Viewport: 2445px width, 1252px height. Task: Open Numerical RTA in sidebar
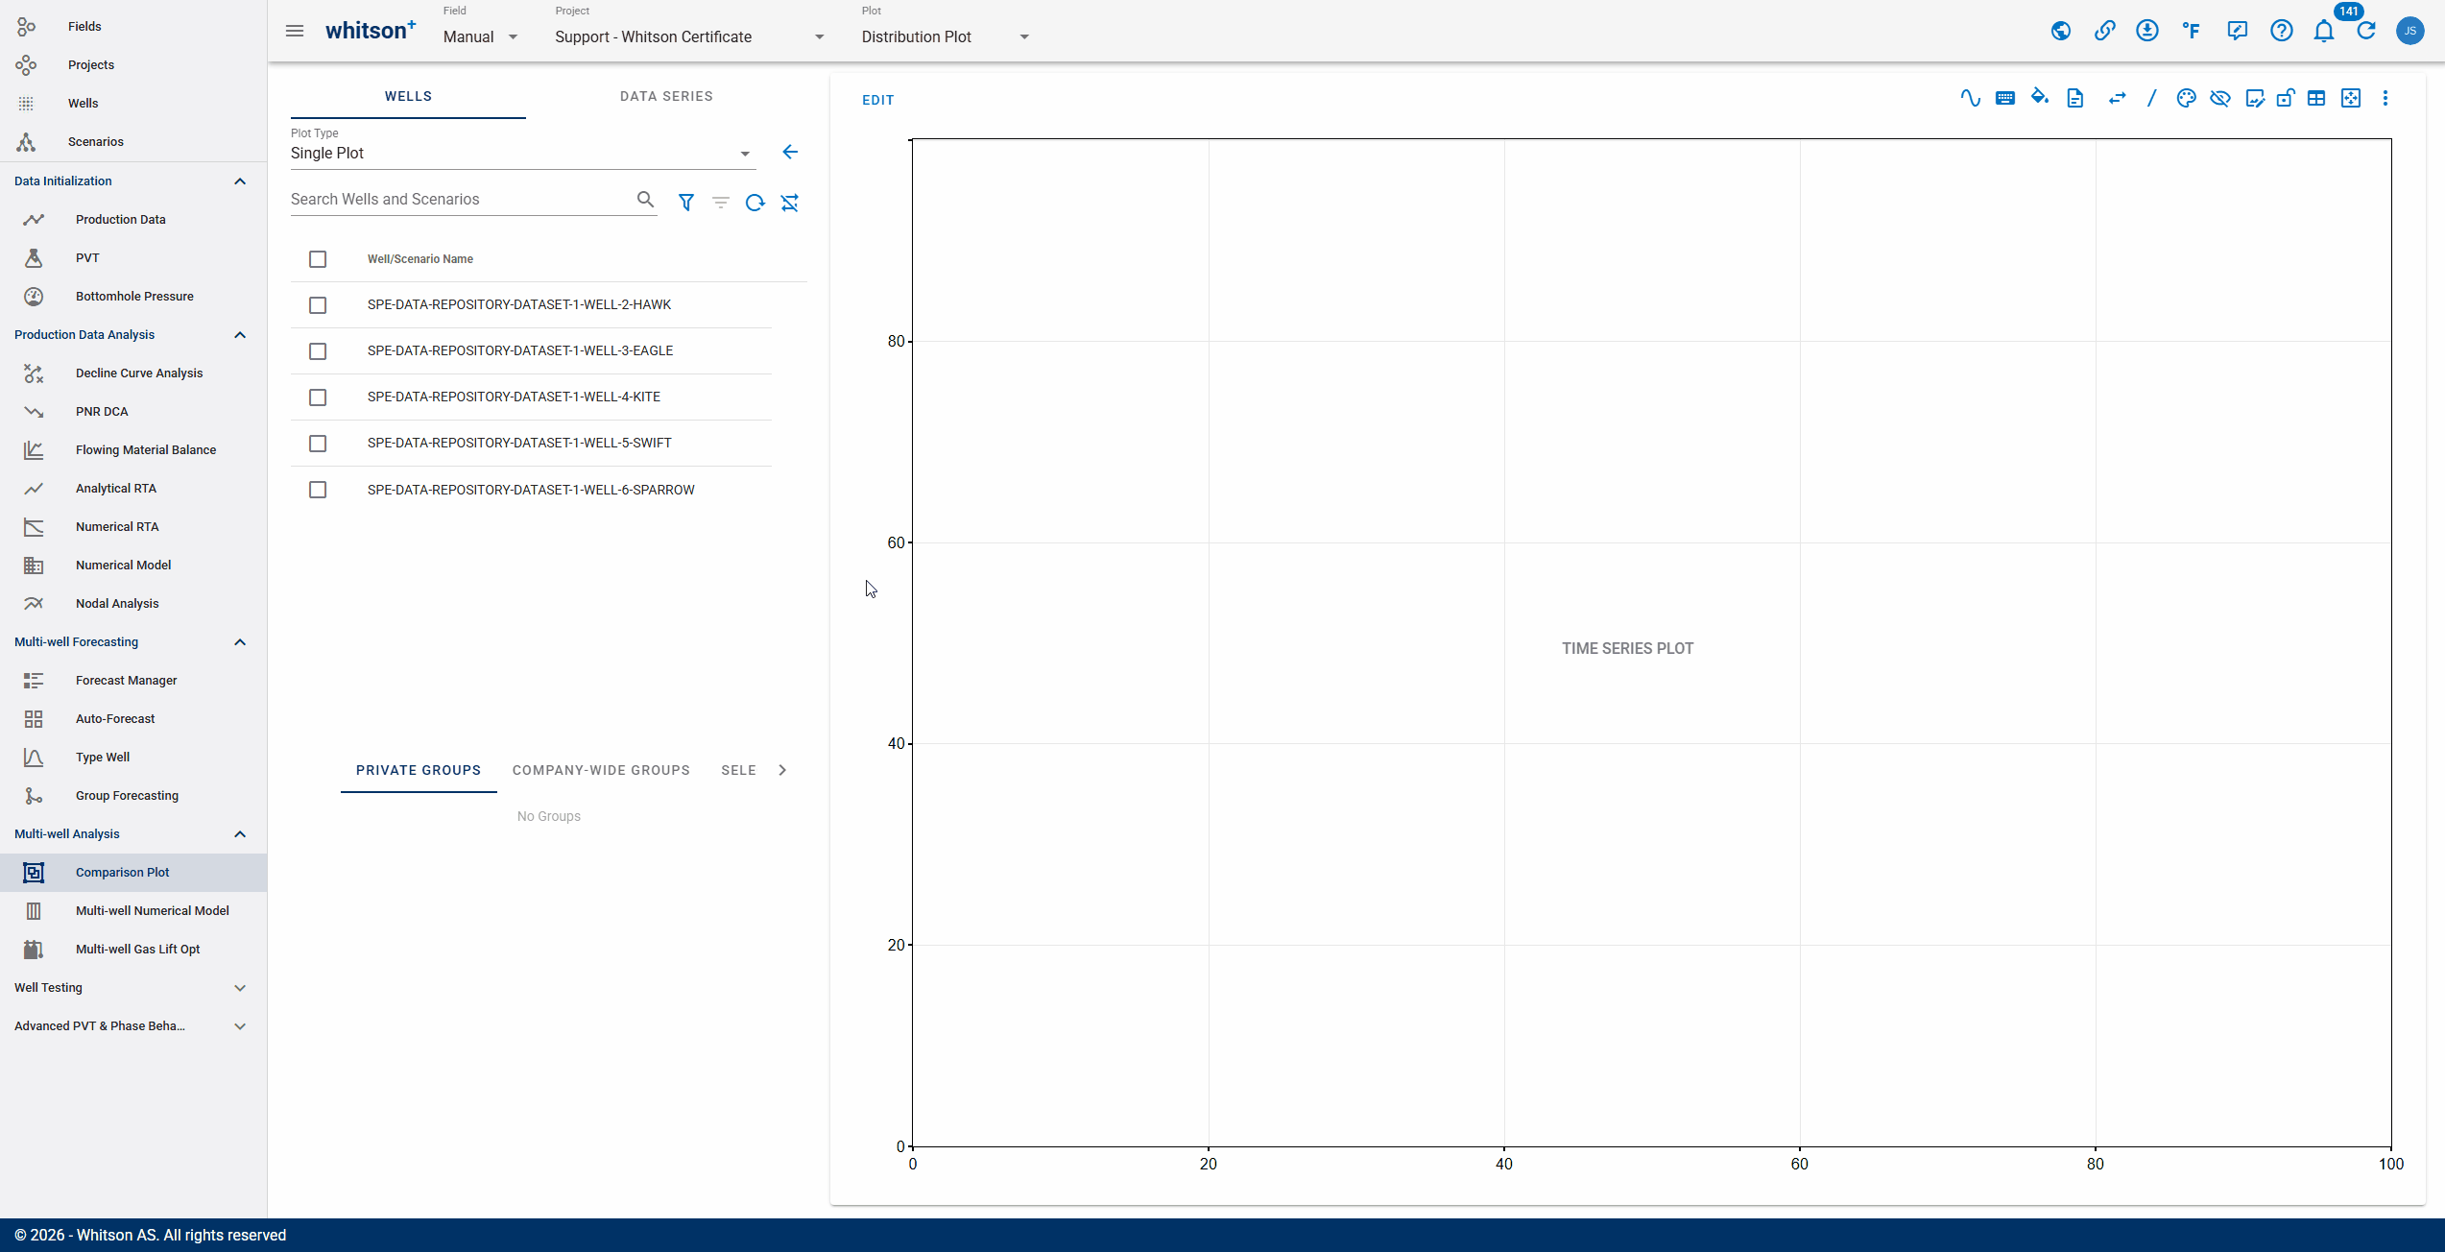click(x=133, y=527)
